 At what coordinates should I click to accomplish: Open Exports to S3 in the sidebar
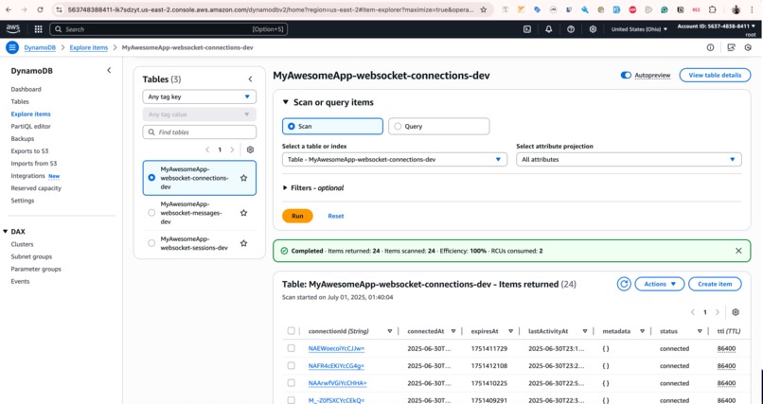tap(29, 151)
